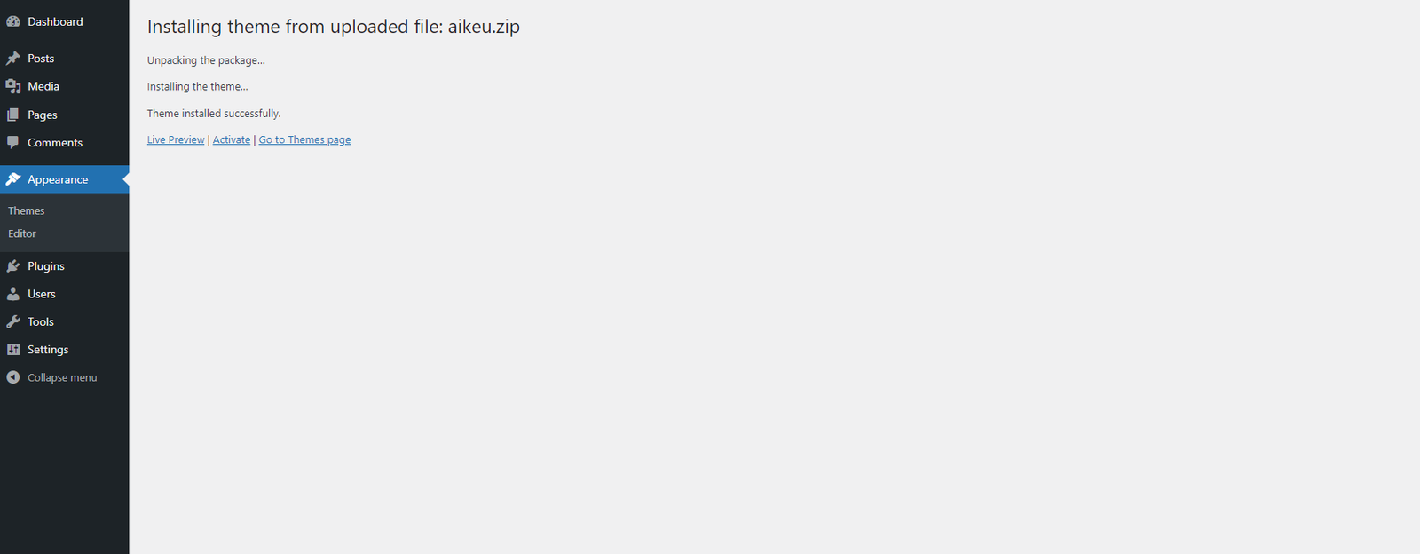Click the Dashboard gauge icon

point(13,21)
